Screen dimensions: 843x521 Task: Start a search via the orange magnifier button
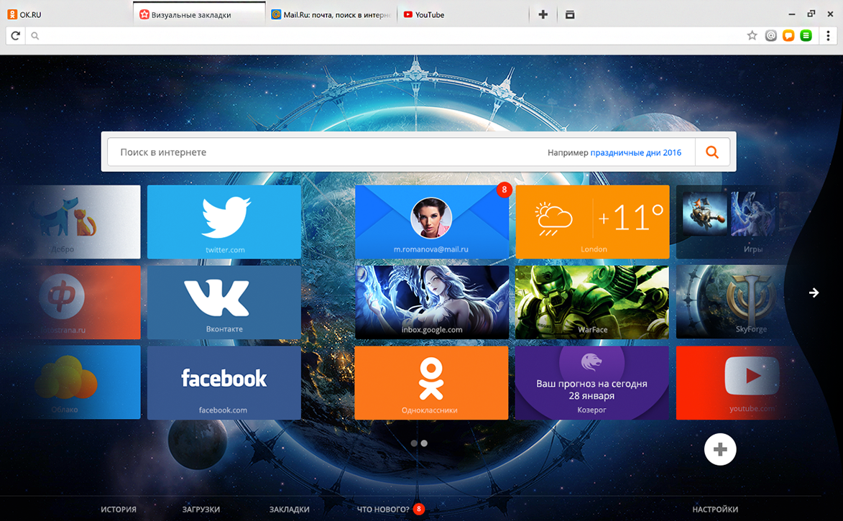[711, 152]
